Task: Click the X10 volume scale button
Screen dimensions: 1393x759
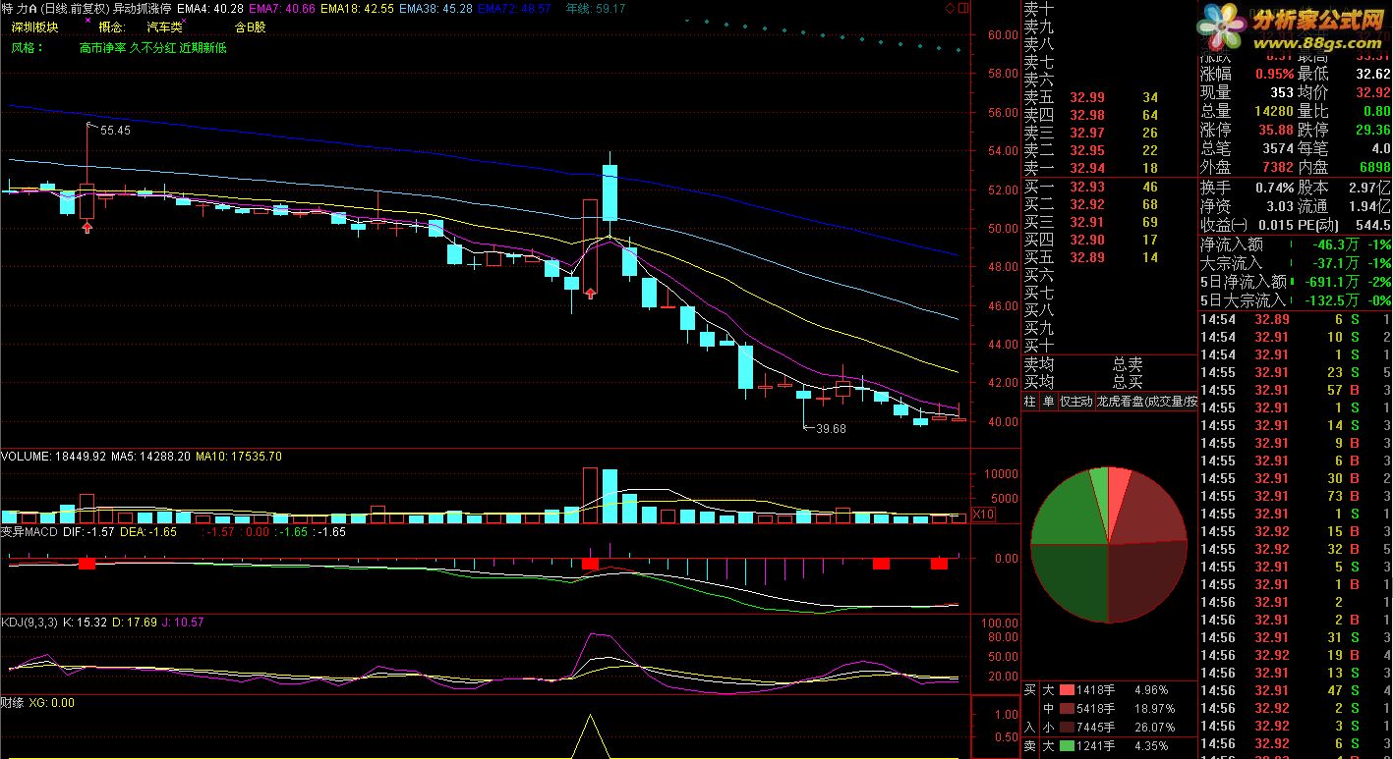Action: [x=983, y=514]
